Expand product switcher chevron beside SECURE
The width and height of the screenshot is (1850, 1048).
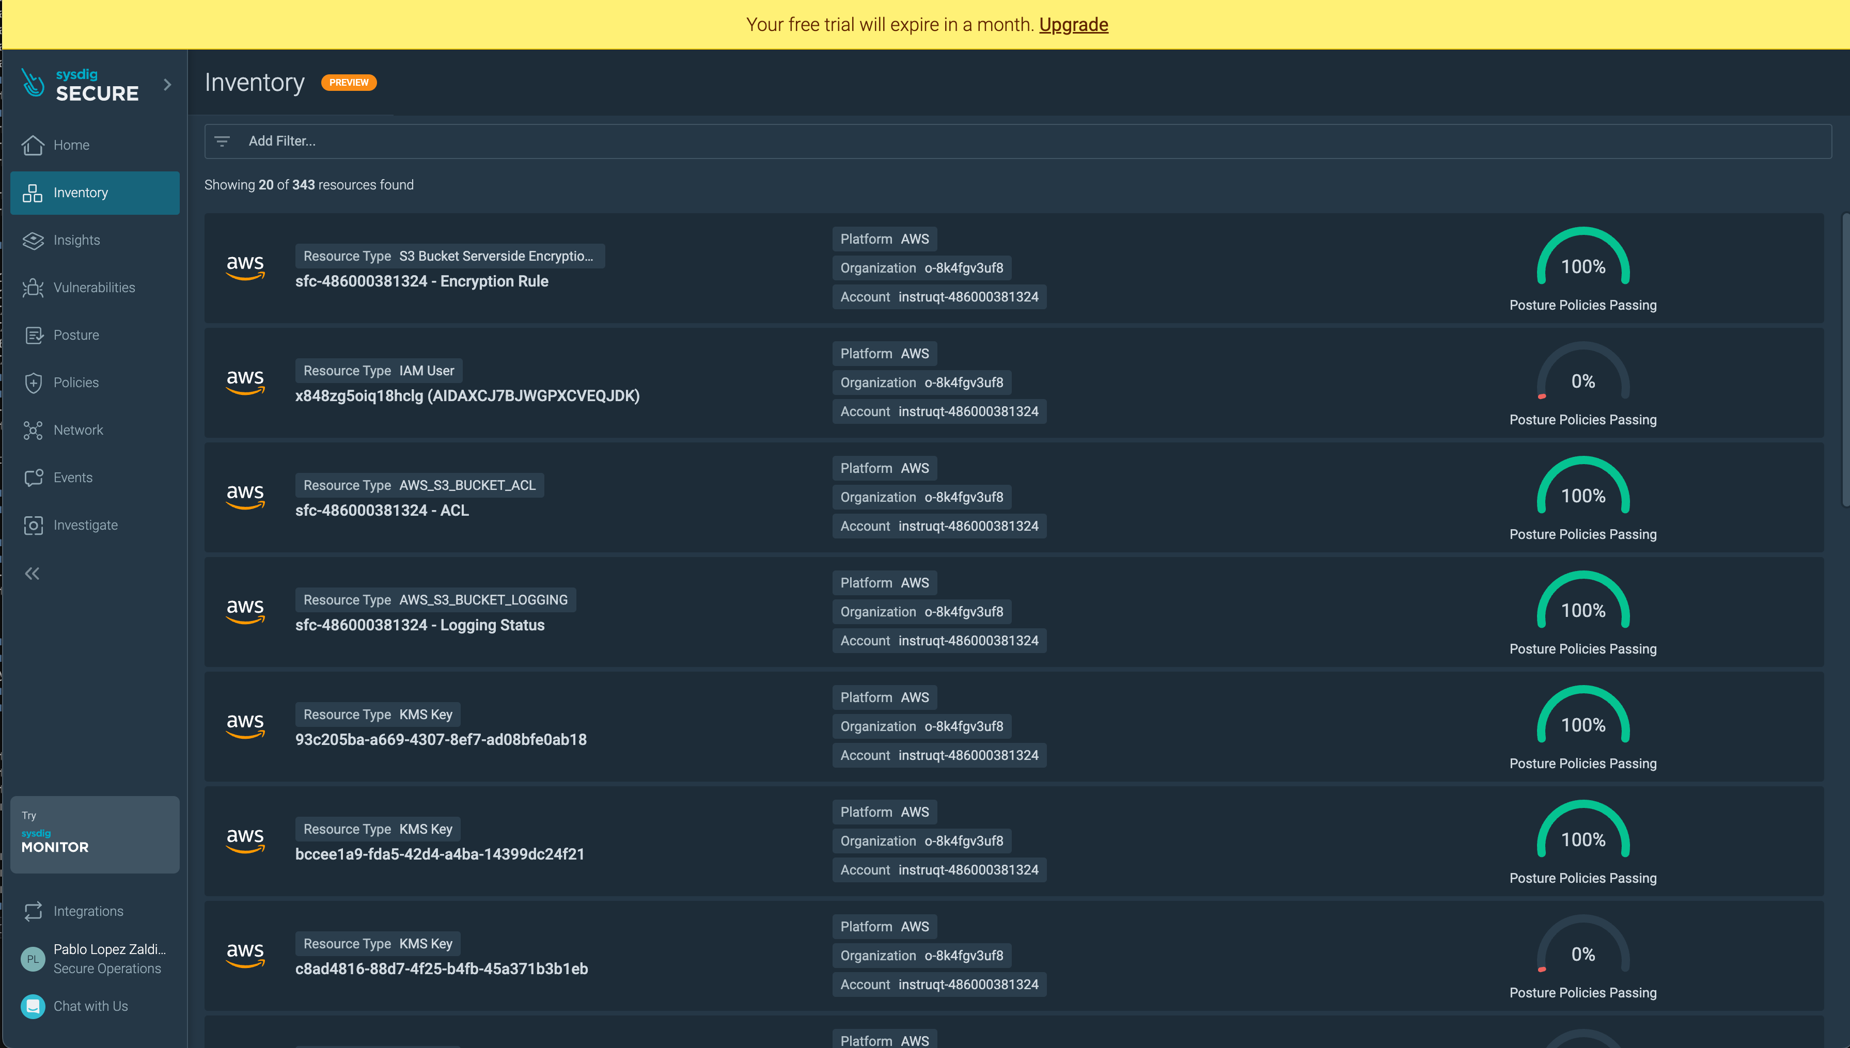(168, 85)
